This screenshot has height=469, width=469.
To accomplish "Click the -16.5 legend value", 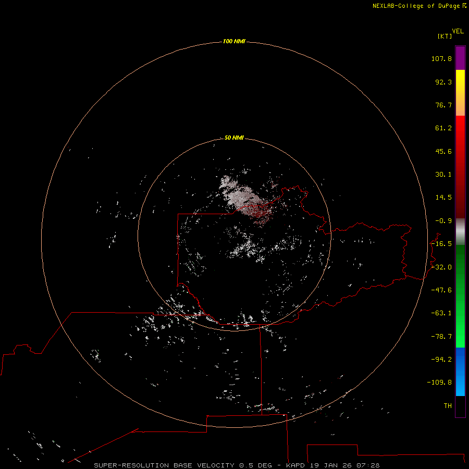I will click(441, 244).
